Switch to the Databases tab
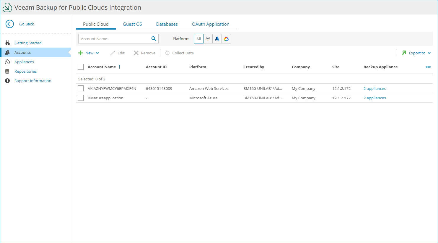 167,24
